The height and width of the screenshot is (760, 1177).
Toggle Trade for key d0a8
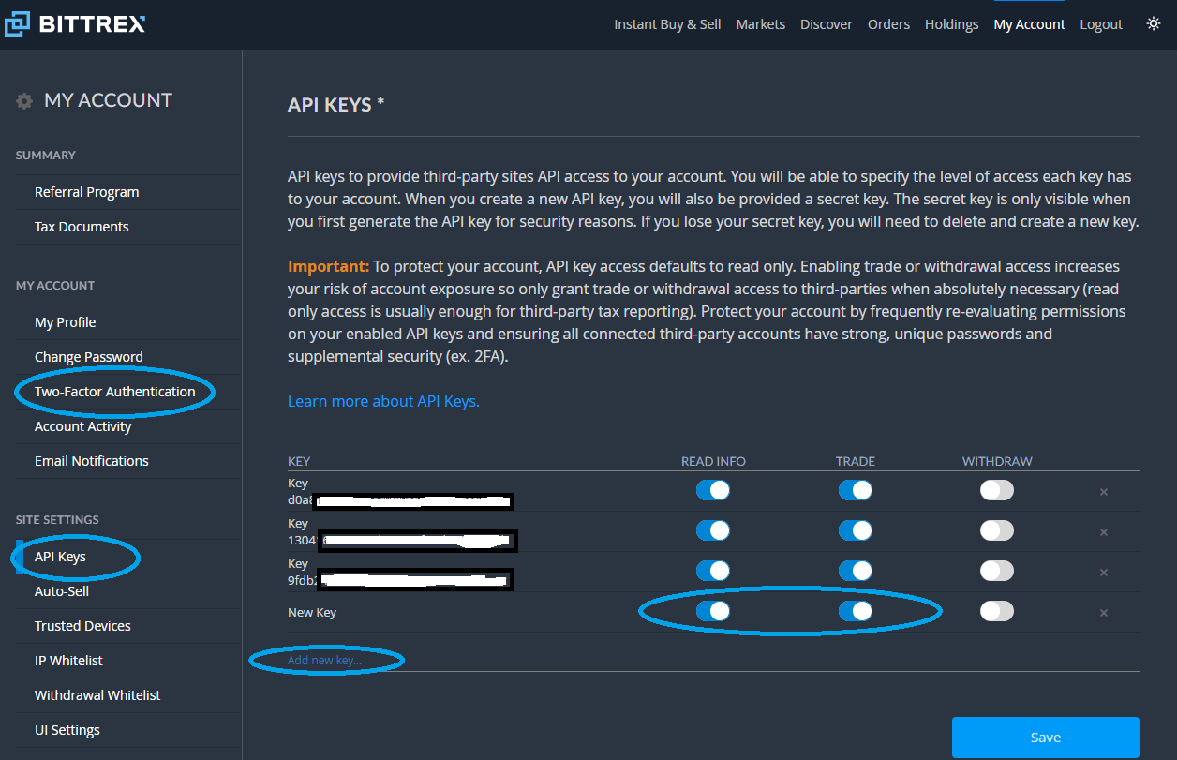(856, 490)
